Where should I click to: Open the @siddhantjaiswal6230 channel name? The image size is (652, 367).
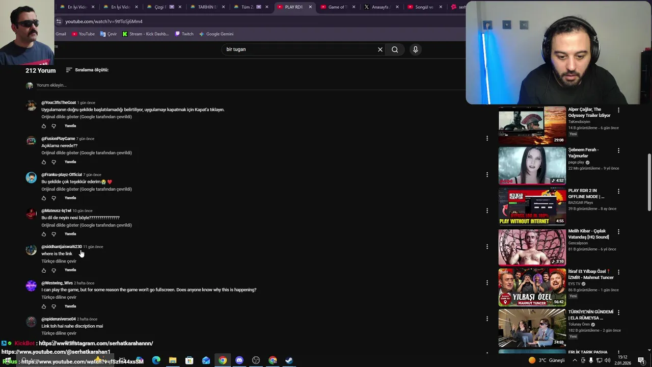point(62,247)
